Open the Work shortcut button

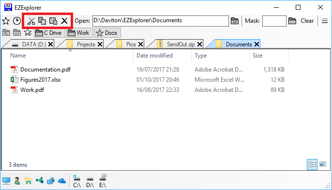click(79, 33)
